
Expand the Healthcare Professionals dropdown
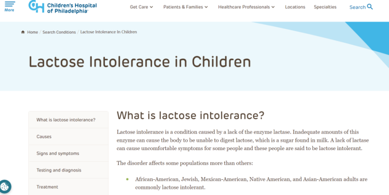[x=246, y=7]
